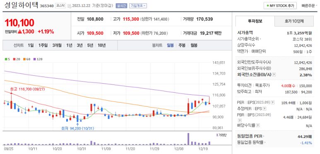Click the red up-triangle beside 1,300
The image size is (320, 154).
[x=19, y=31]
